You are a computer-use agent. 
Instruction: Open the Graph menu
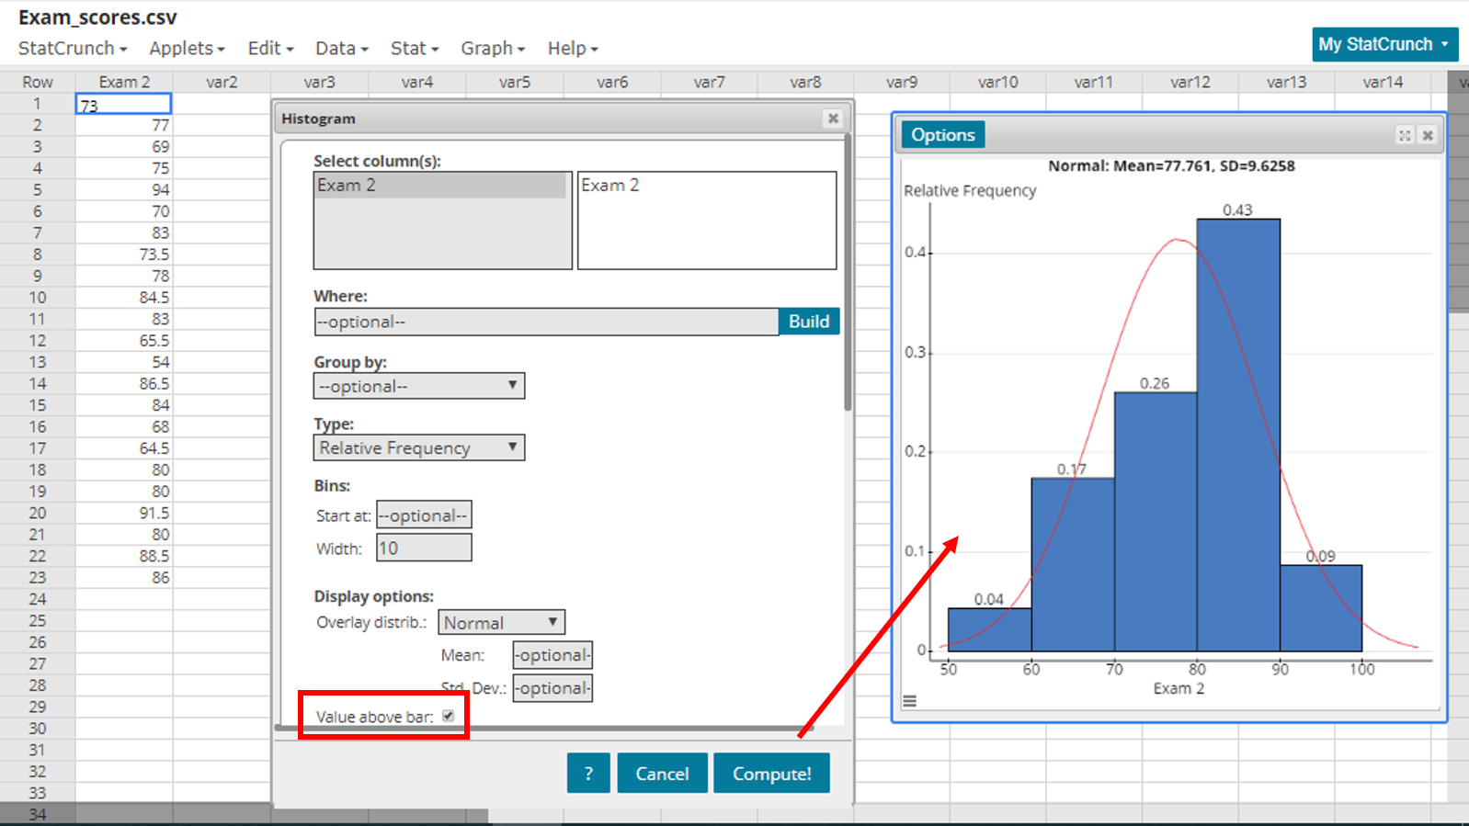493,48
